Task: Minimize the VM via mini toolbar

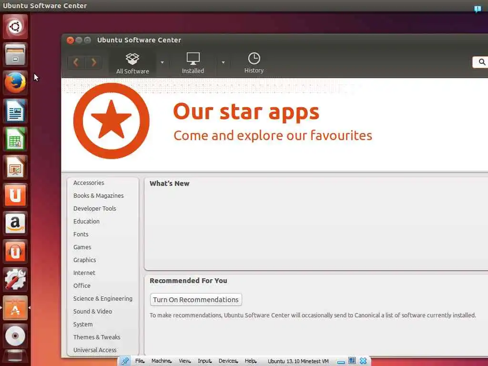Action: click(x=341, y=362)
